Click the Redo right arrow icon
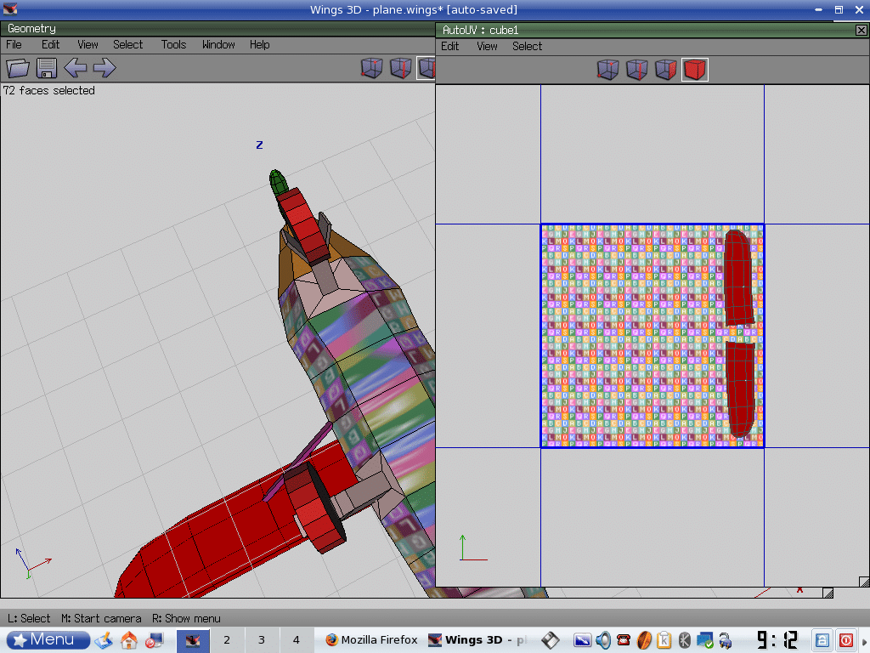 tap(105, 68)
